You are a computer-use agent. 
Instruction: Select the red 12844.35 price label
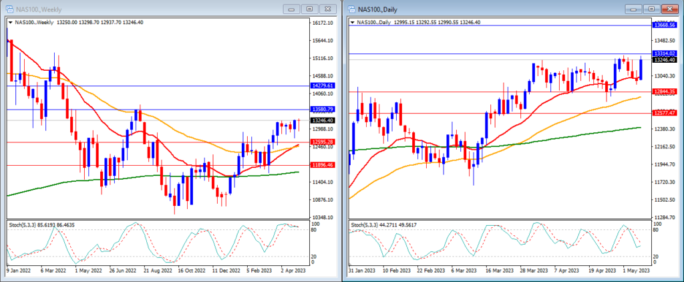[x=665, y=92]
